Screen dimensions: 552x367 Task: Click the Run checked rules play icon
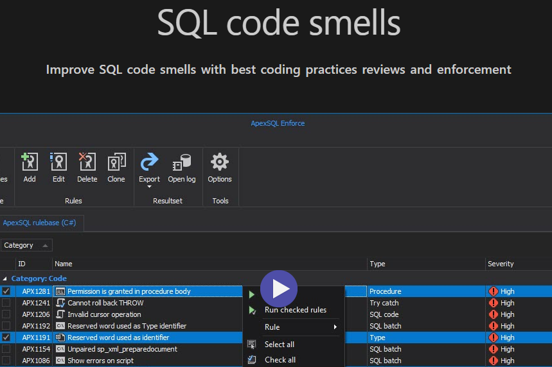[x=252, y=310]
